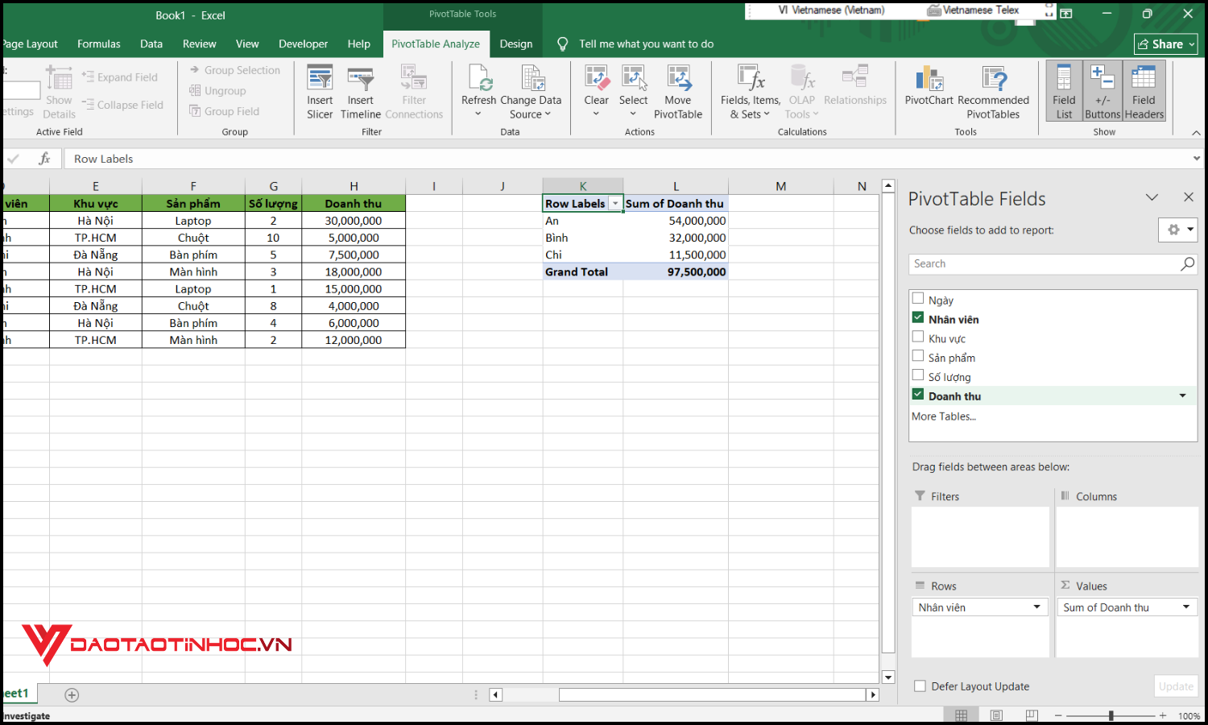Refresh the PivotTable data
Screen dimensions: 1208x725
(x=479, y=90)
